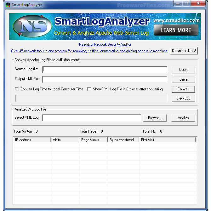The image size is (211, 211).
Task: Enable Convert Log Time to Local Computer Time
Action: tap(17, 89)
